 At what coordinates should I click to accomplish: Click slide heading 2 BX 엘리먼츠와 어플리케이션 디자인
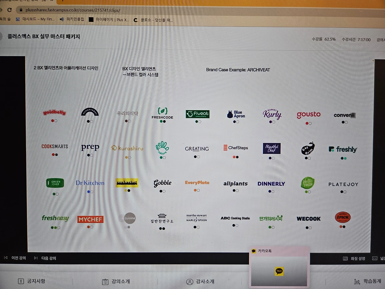pyautogui.click(x=66, y=68)
